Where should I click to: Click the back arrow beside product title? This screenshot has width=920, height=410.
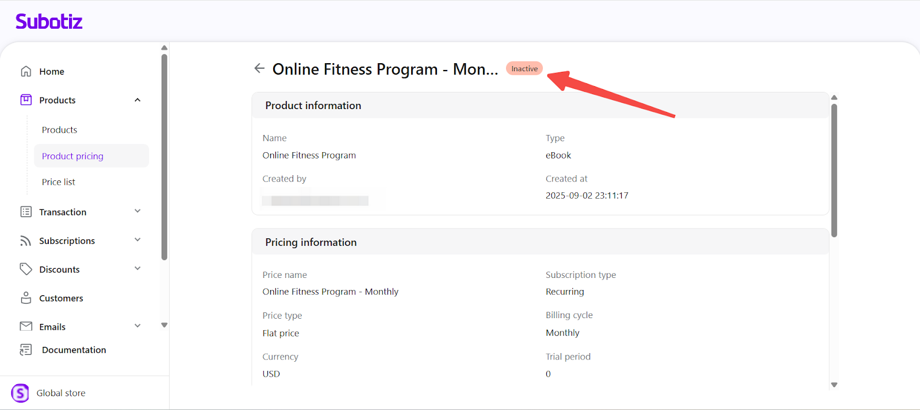tap(259, 68)
